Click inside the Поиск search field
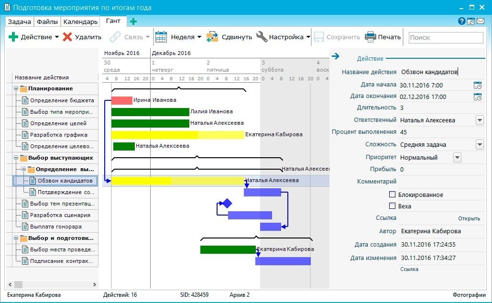The image size is (492, 303). pos(445,37)
